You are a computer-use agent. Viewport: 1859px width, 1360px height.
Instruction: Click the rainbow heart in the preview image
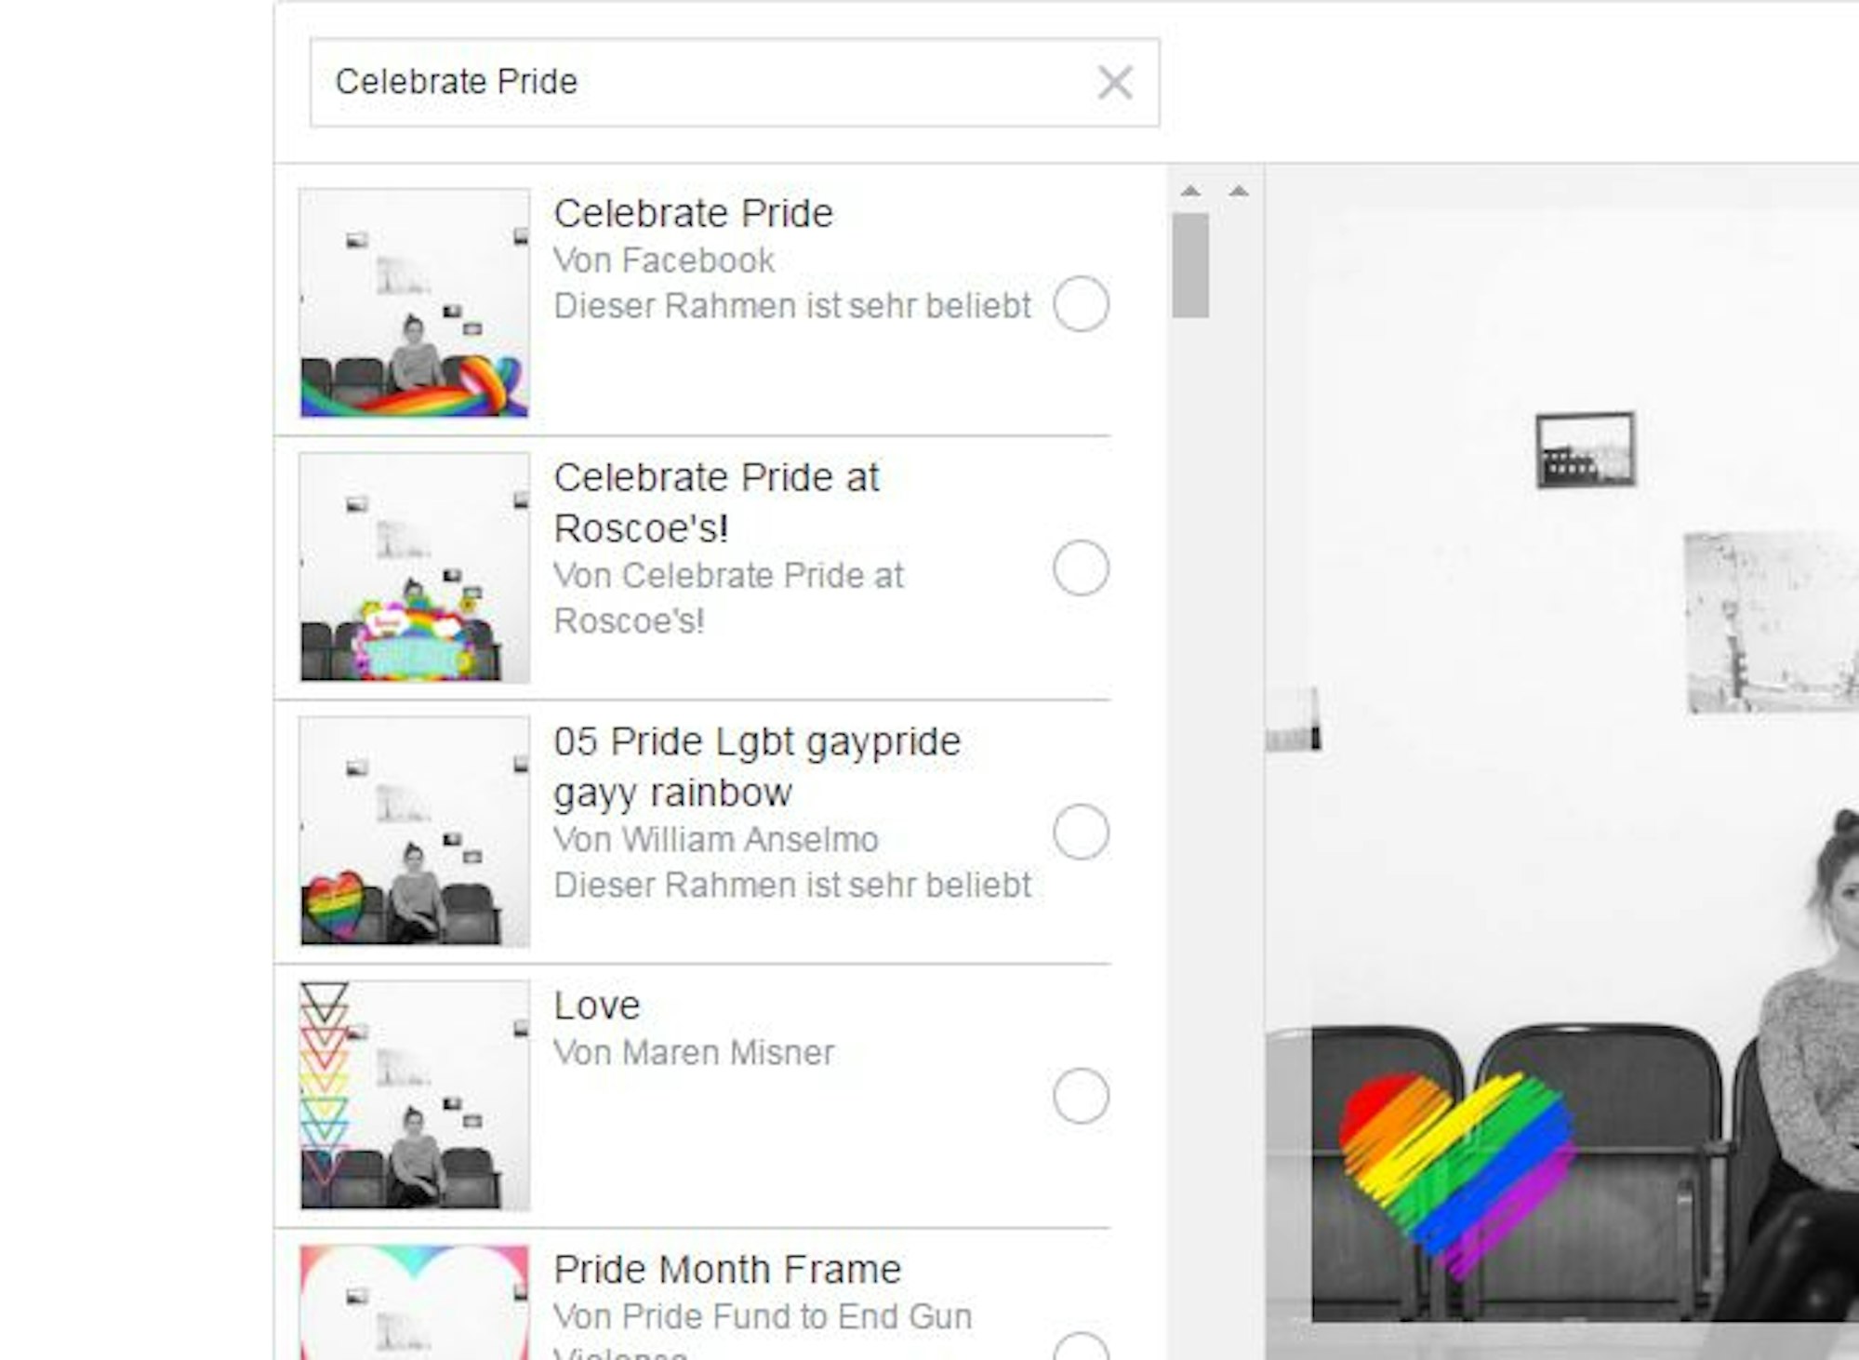point(1455,1163)
